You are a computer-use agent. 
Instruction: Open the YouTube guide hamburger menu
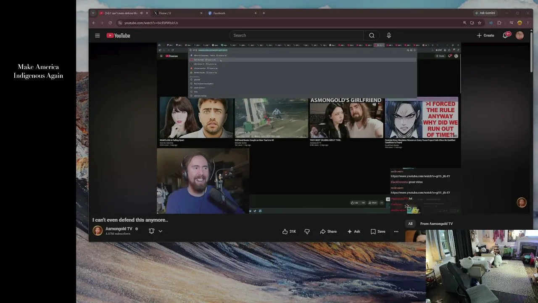point(98,36)
